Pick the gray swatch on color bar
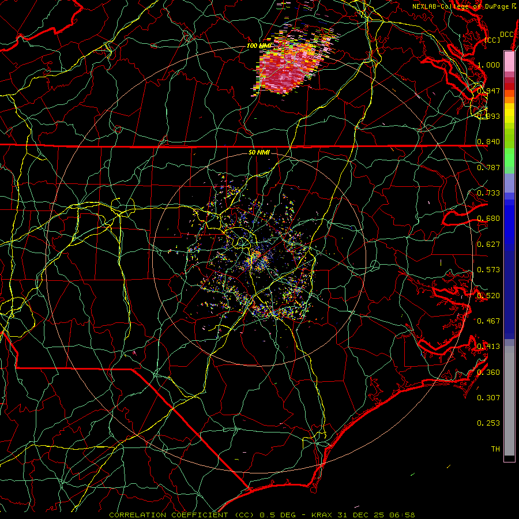519x519 pixels. pyautogui.click(x=509, y=401)
